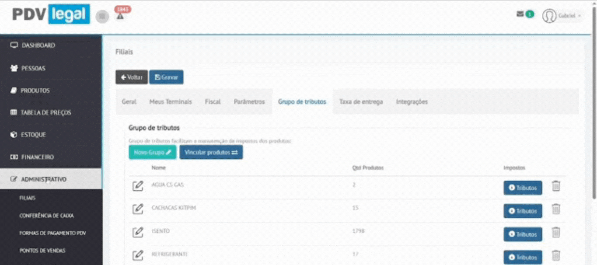Edit the CACHACAS KITPIM tax group
The width and height of the screenshot is (597, 265).
coord(138,209)
